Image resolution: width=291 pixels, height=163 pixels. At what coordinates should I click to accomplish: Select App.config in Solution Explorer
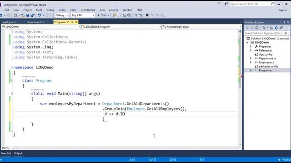tap(266, 54)
